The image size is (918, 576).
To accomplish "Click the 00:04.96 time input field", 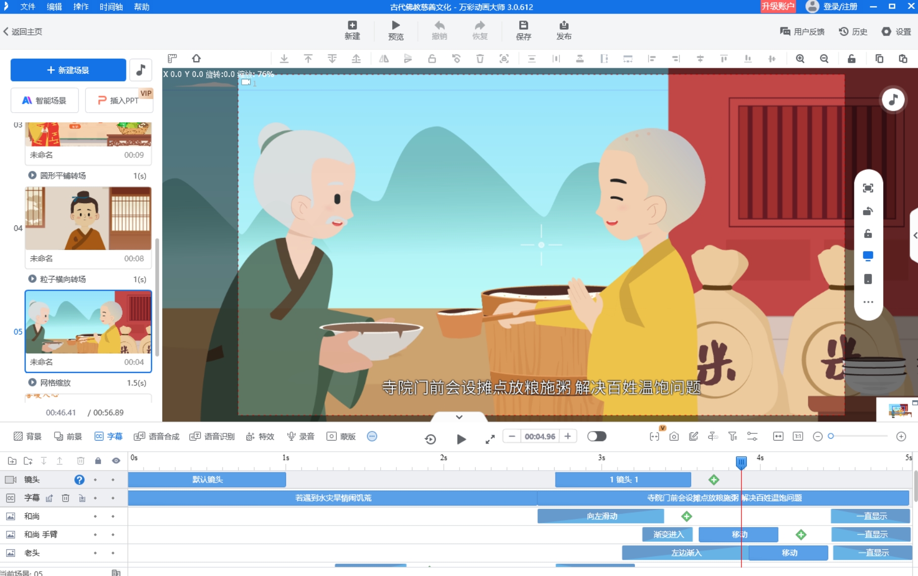I will tap(540, 437).
